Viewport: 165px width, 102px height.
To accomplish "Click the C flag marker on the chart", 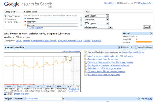I will pos(70,59).
